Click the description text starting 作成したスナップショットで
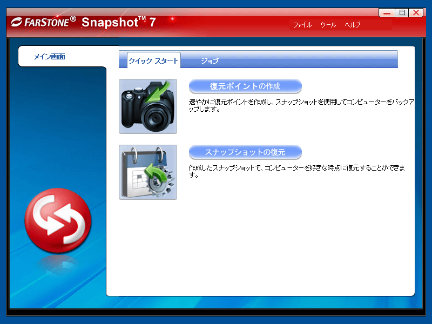This screenshot has width=432, height=324. 296,171
